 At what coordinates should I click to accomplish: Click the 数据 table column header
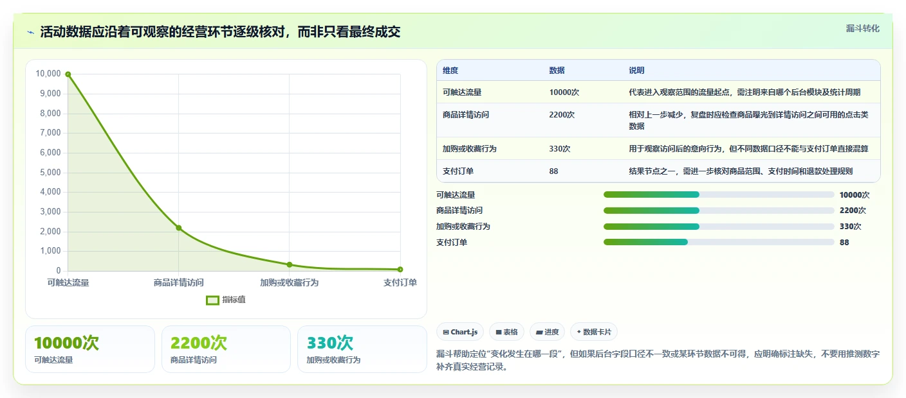(x=557, y=71)
